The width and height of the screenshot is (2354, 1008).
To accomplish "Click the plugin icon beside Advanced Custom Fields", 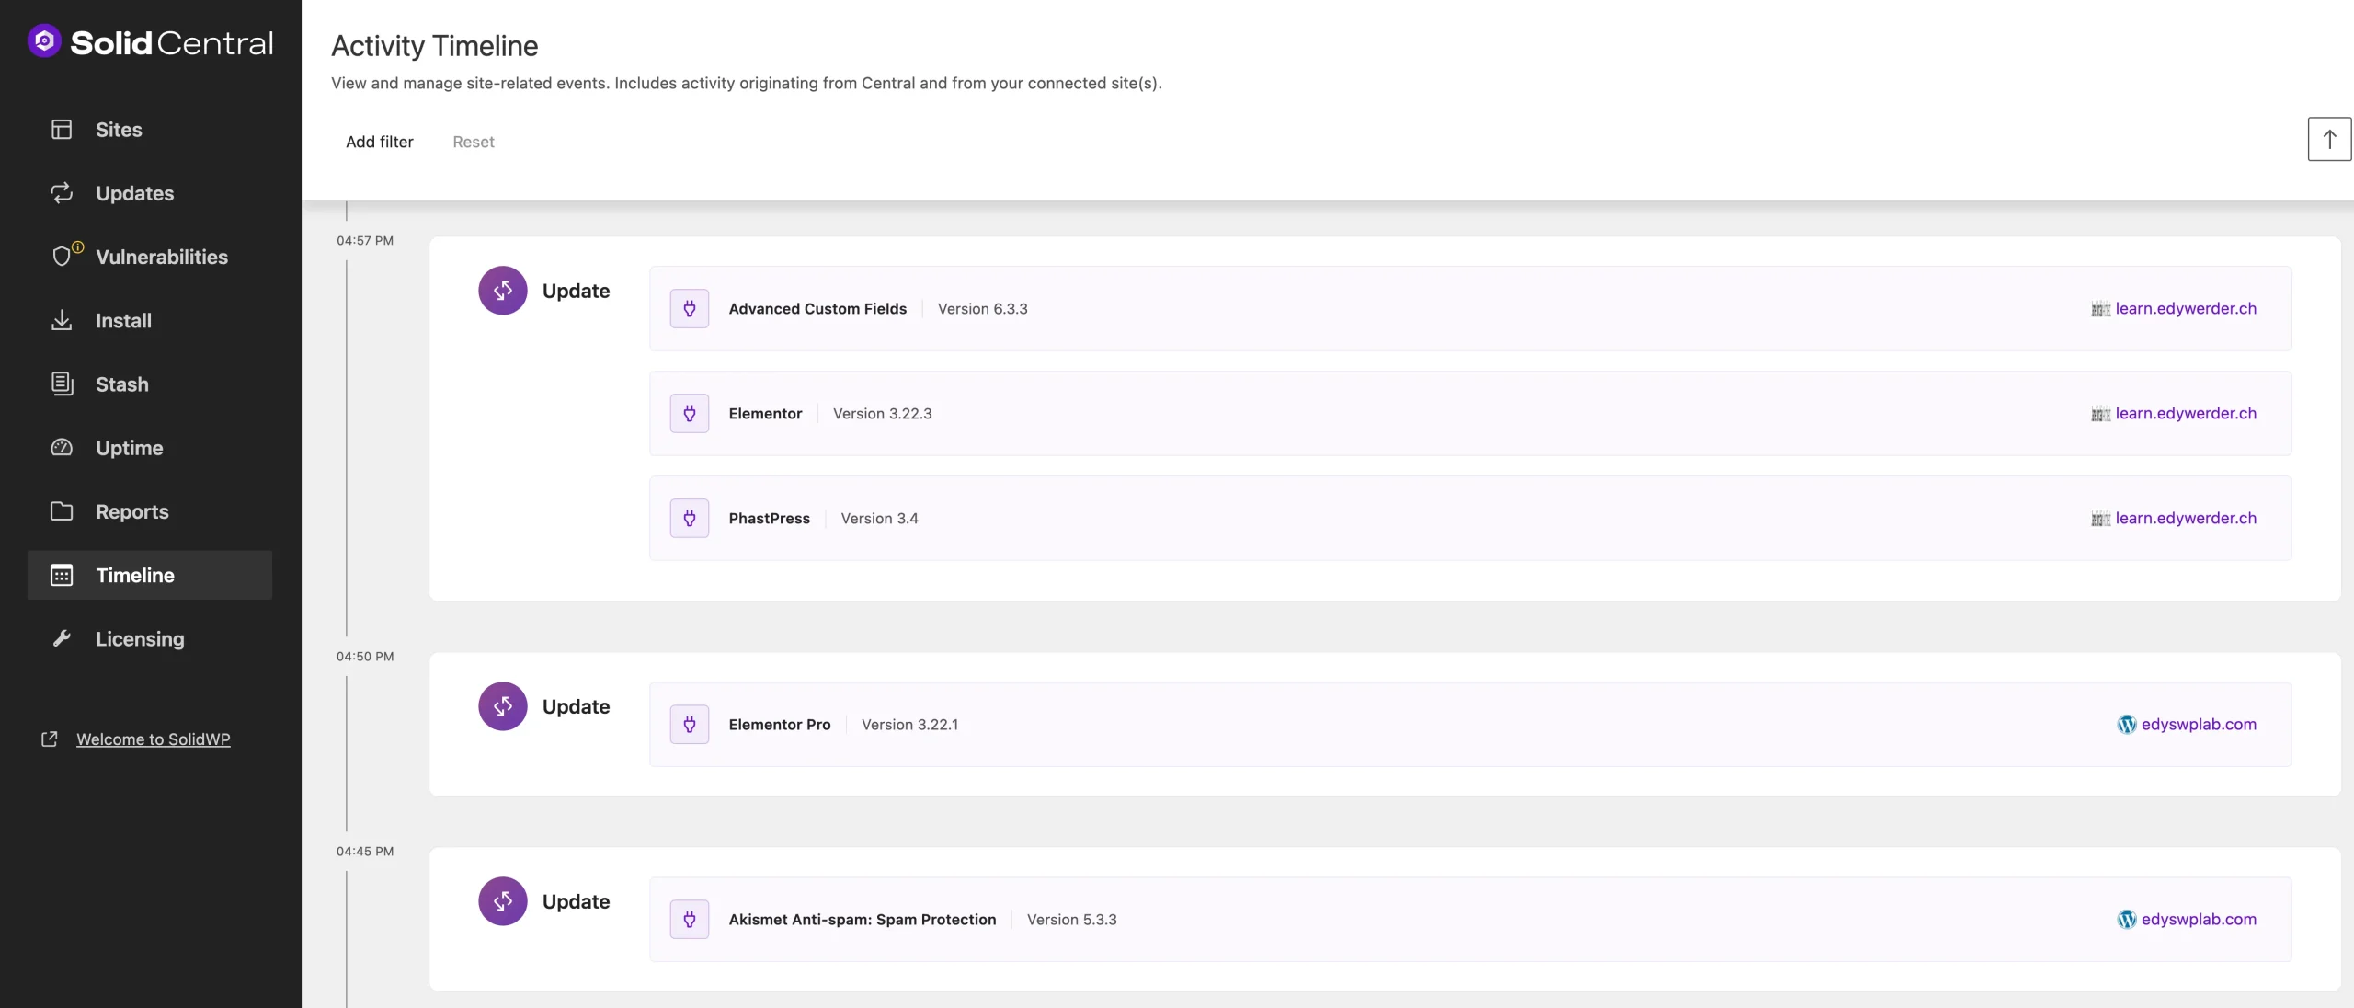I will tap(689, 308).
